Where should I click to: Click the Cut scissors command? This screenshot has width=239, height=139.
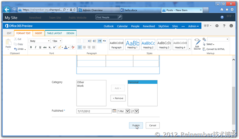click(x=18, y=39)
